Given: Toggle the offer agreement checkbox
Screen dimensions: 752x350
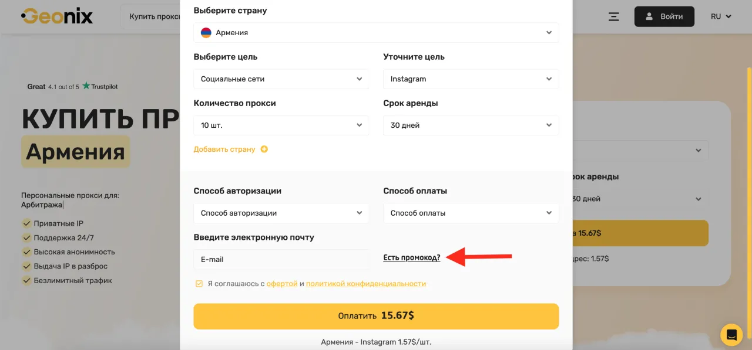Looking at the screenshot, I should coord(199,284).
